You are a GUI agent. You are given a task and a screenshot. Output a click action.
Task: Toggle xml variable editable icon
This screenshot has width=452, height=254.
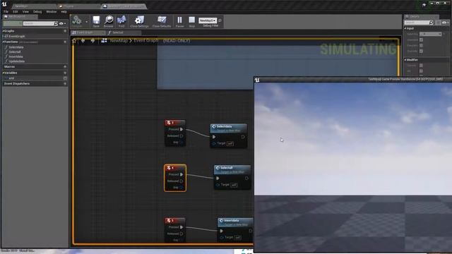(65, 78)
